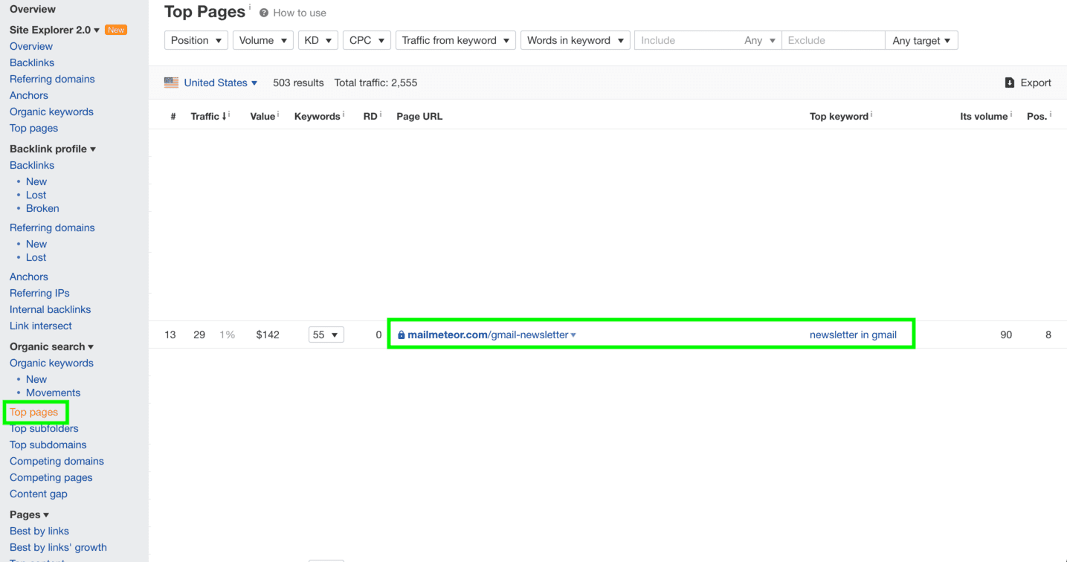Viewport: 1067px width, 562px height.
Task: Open the Words in keyword dropdown
Action: click(576, 40)
